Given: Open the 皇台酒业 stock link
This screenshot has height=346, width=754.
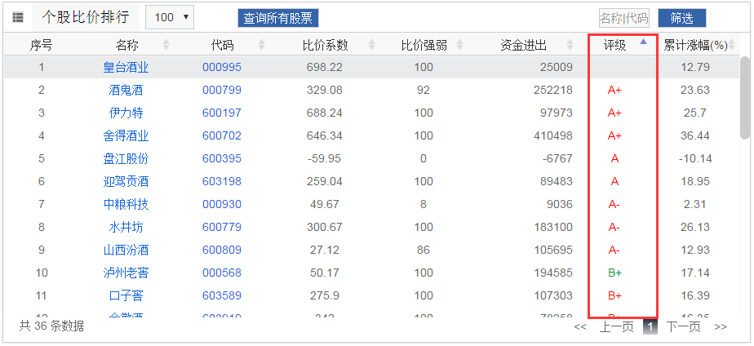Looking at the screenshot, I should tap(126, 67).
